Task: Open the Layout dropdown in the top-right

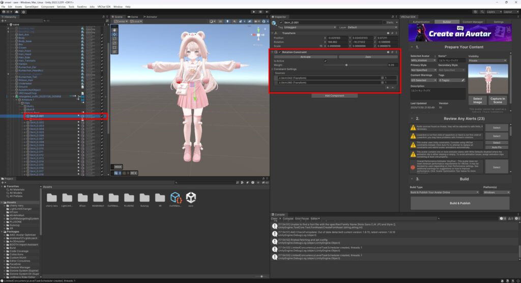Action: click(x=509, y=11)
